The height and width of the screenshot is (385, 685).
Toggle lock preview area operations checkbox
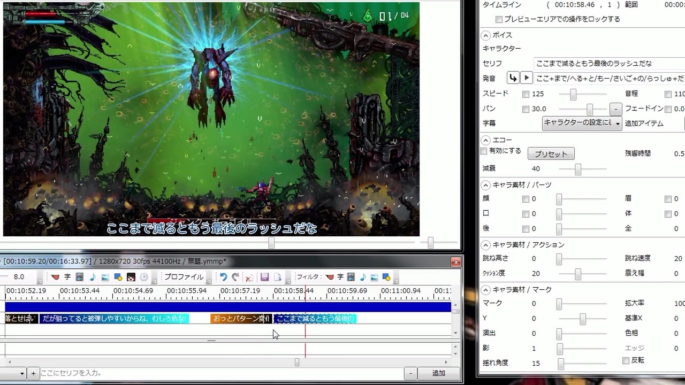[x=499, y=19]
